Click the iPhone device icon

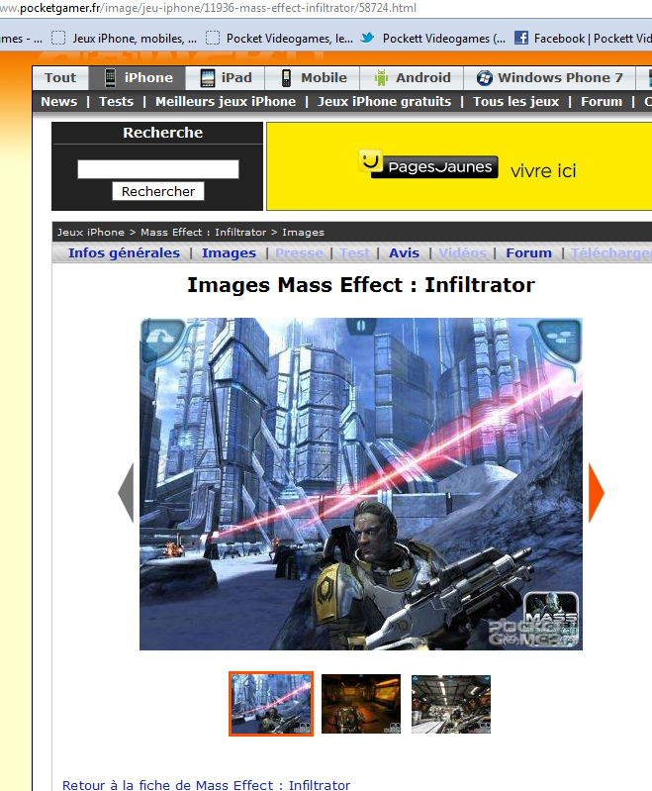coord(110,77)
